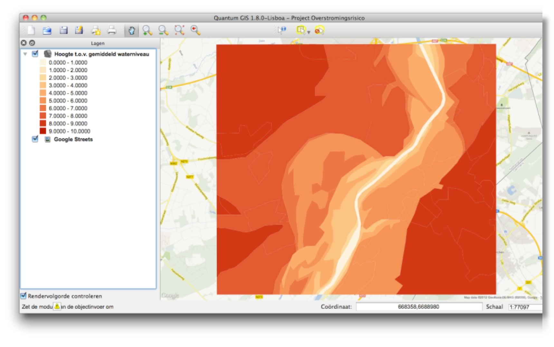Enable Rendervolgorde controleren
This screenshot has height=347, width=554.
[x=23, y=296]
